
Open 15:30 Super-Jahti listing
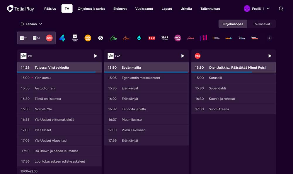coord(234,88)
